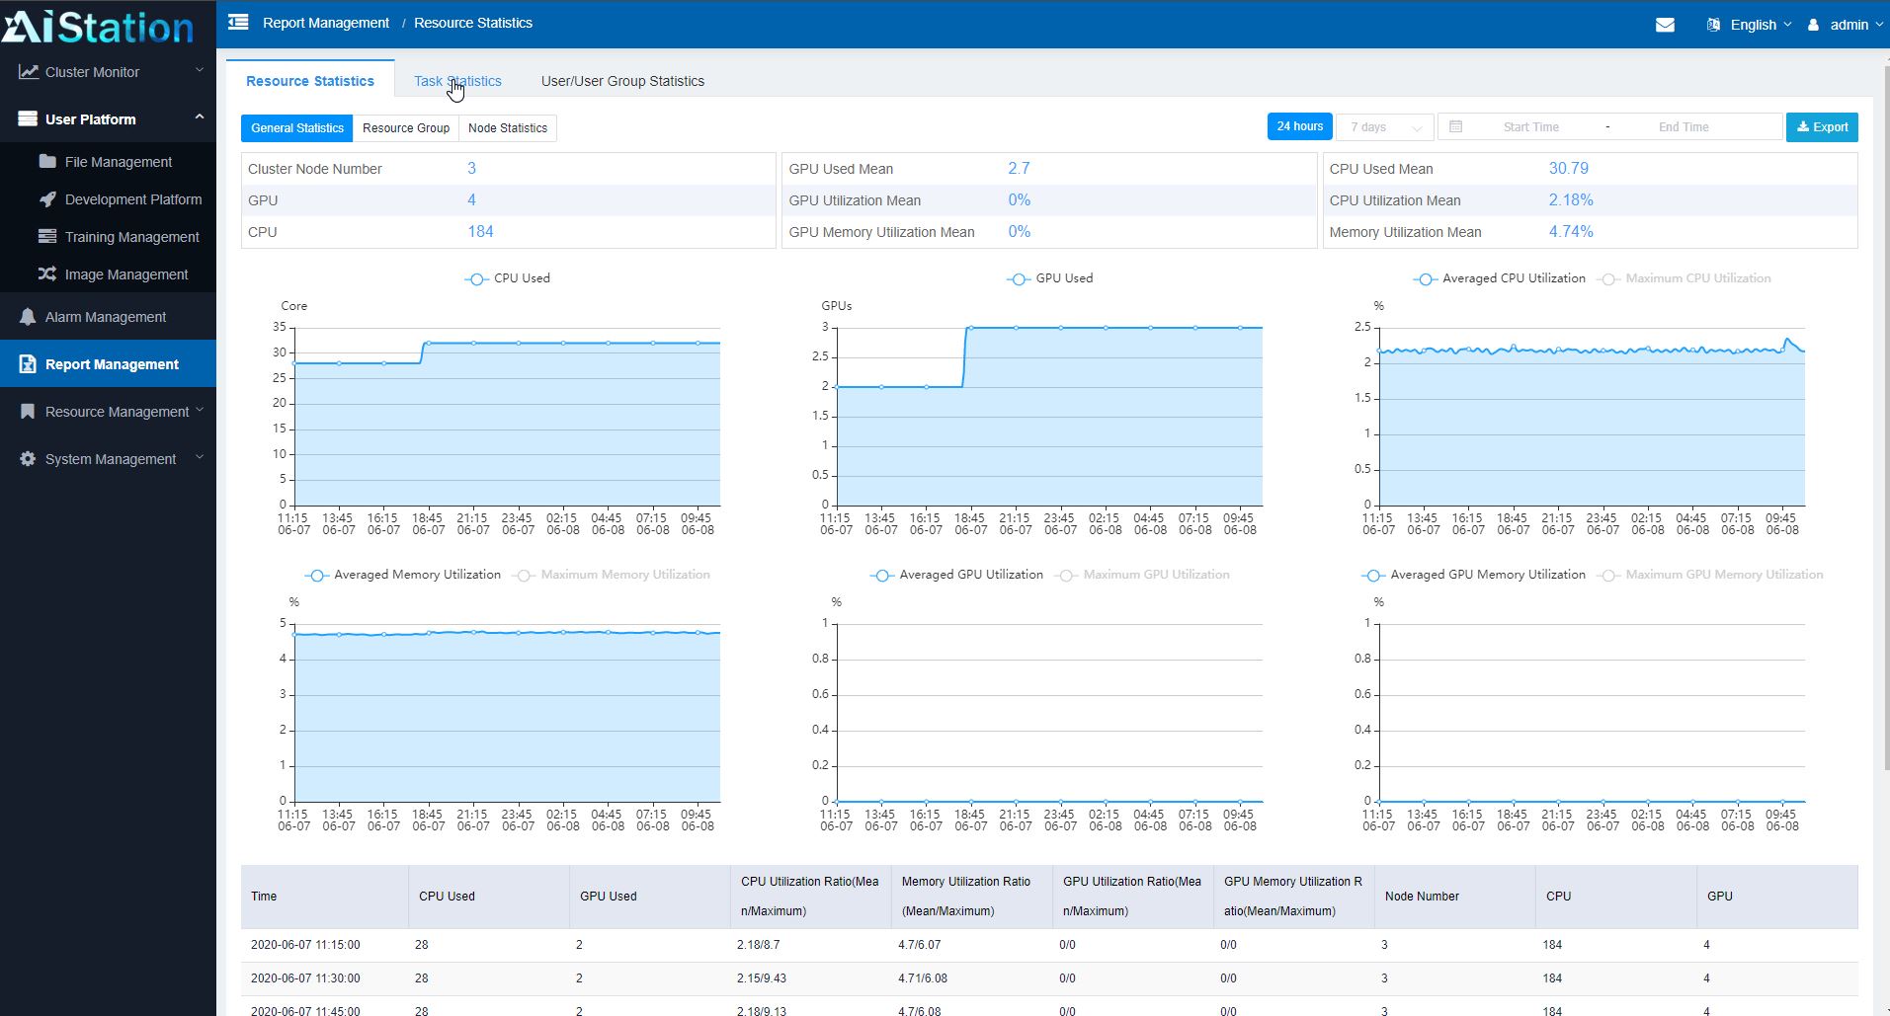Click the Export button
Image resolution: width=1890 pixels, height=1016 pixels.
point(1822,127)
